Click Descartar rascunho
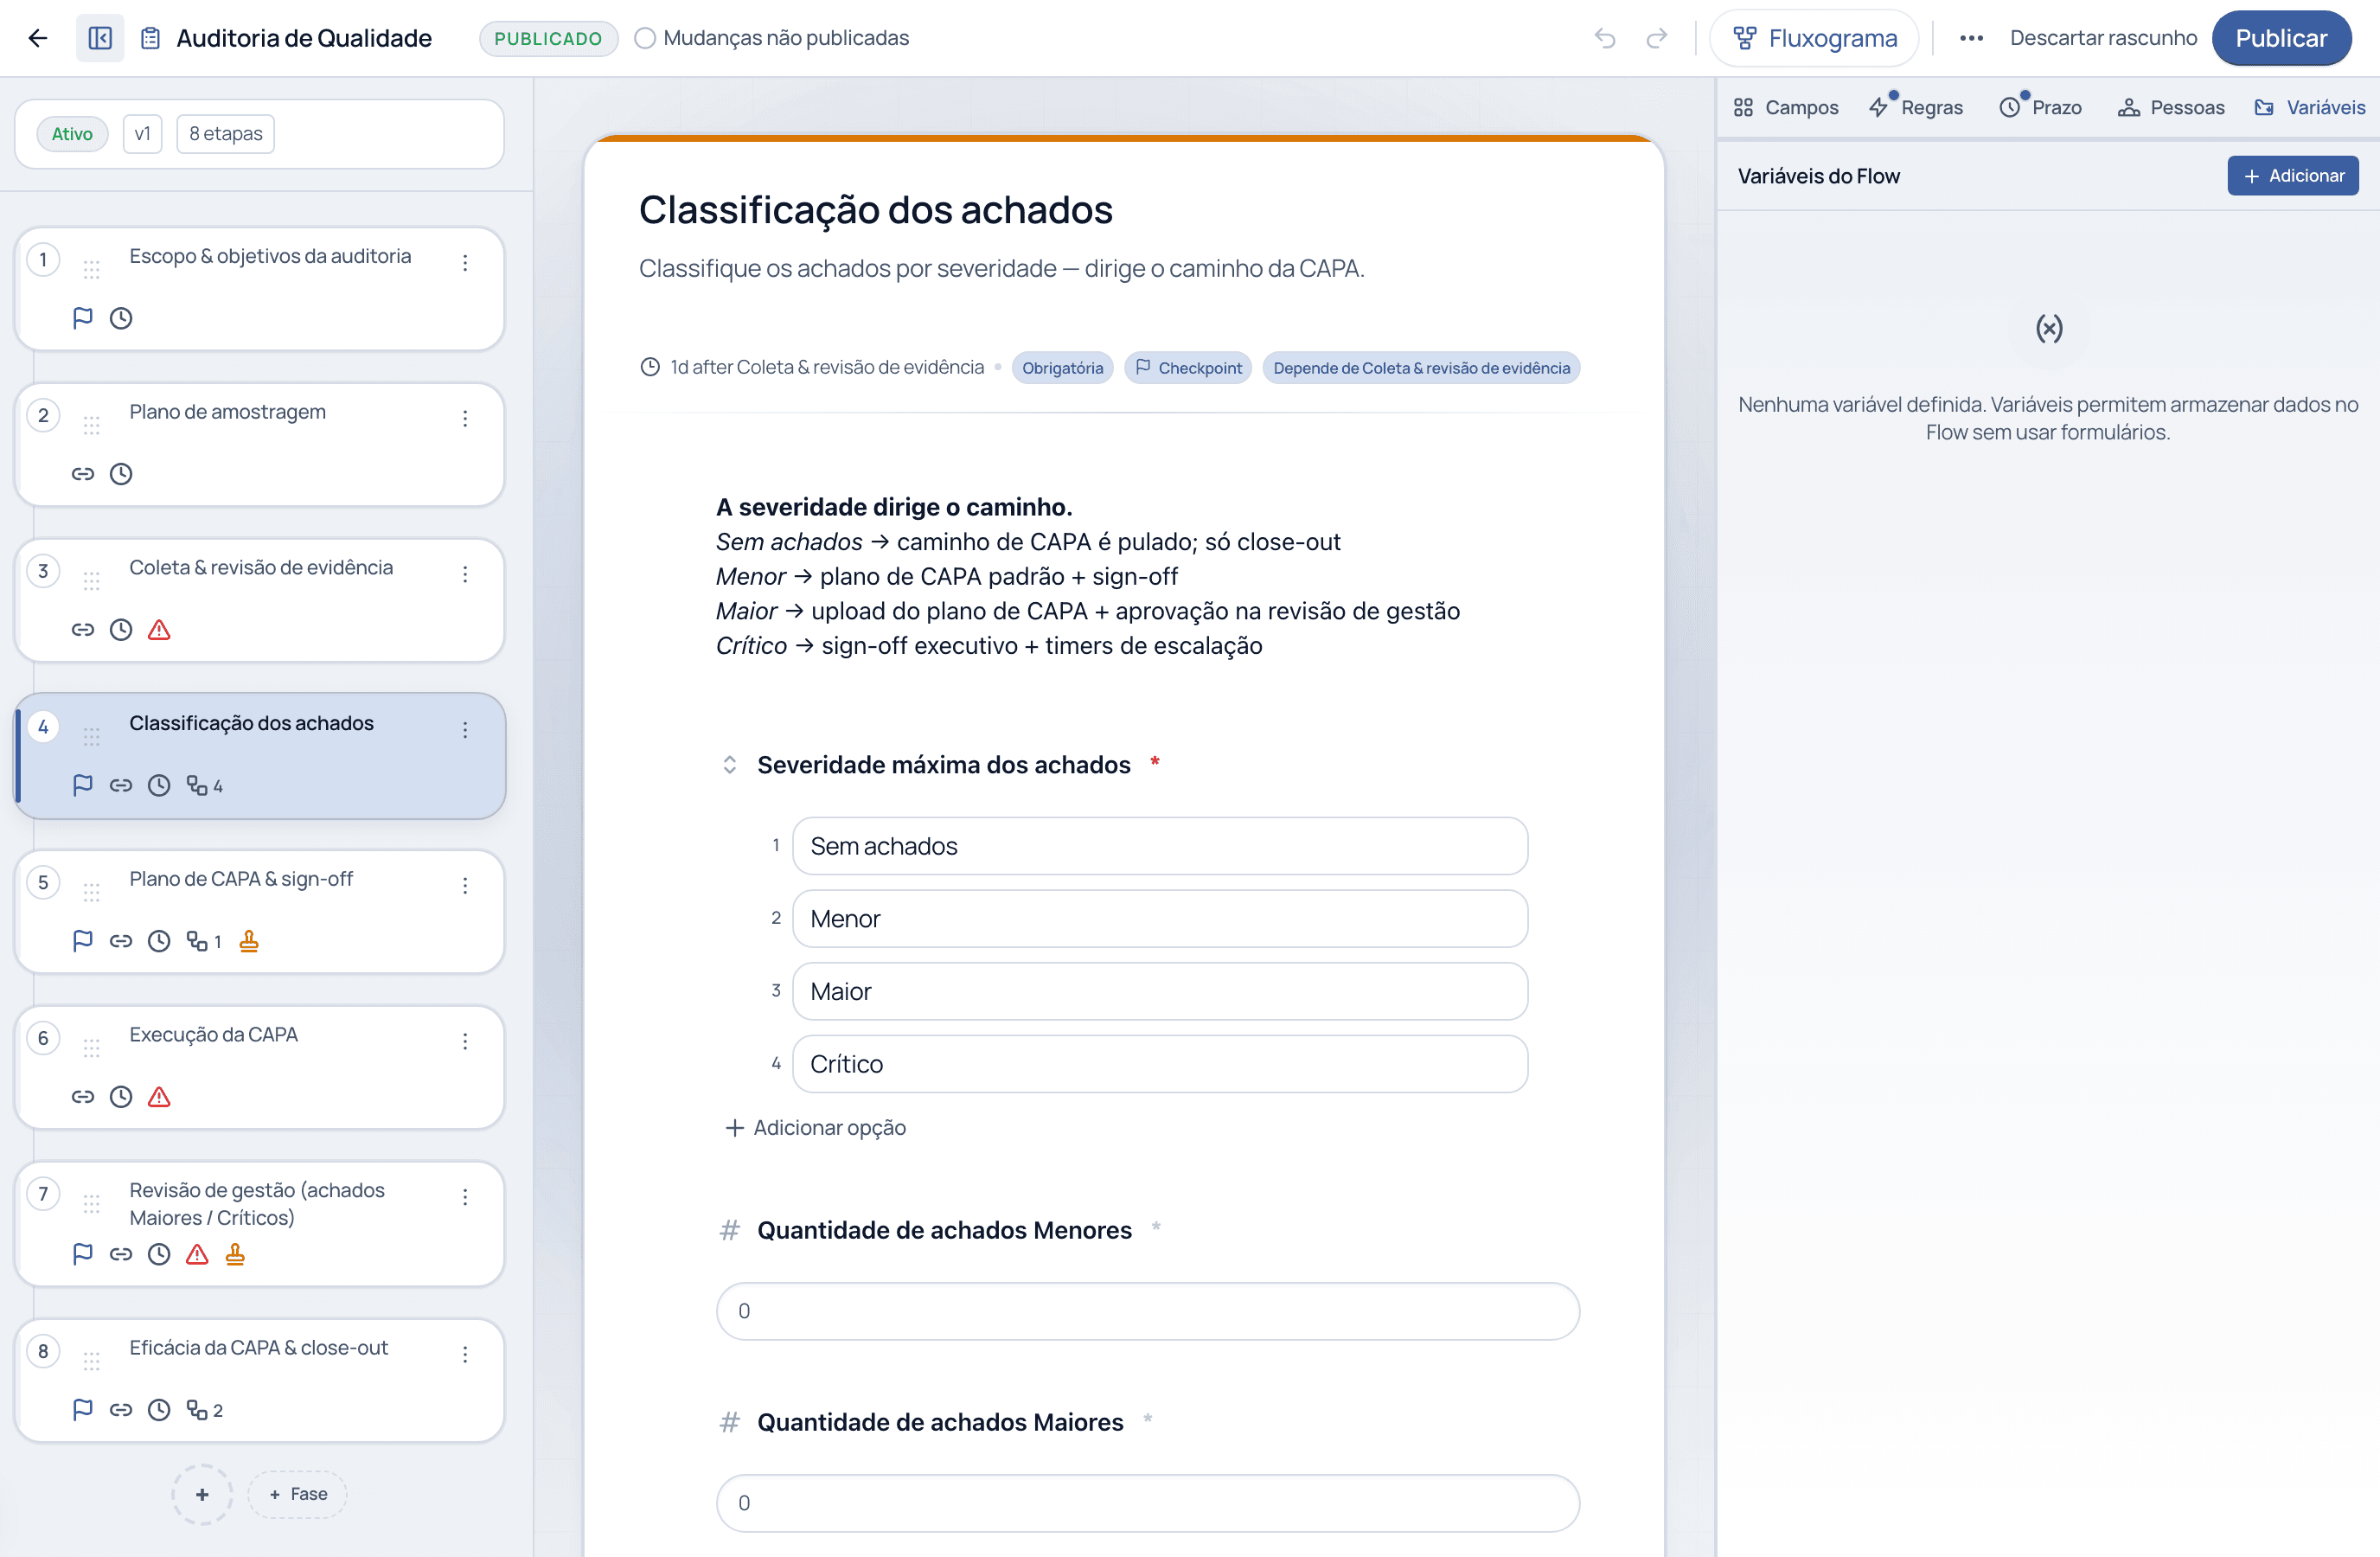The width and height of the screenshot is (2380, 1557). point(2103,38)
